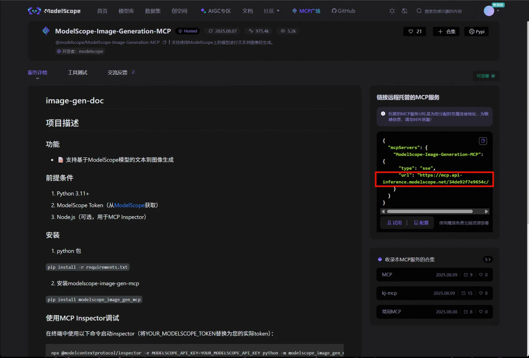The height and width of the screenshot is (358, 529).
Task: Click the heart icon in kj-mcp row
Action: pyautogui.click(x=481, y=294)
